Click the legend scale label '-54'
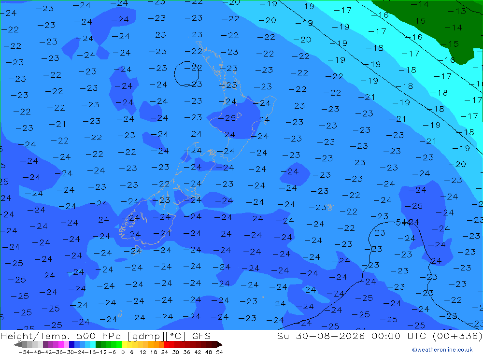Image resolution: width=483 pixels, height=354 pixels. coord(25,352)
